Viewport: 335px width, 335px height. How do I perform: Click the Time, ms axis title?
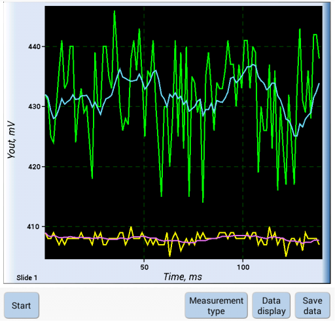tap(183, 277)
